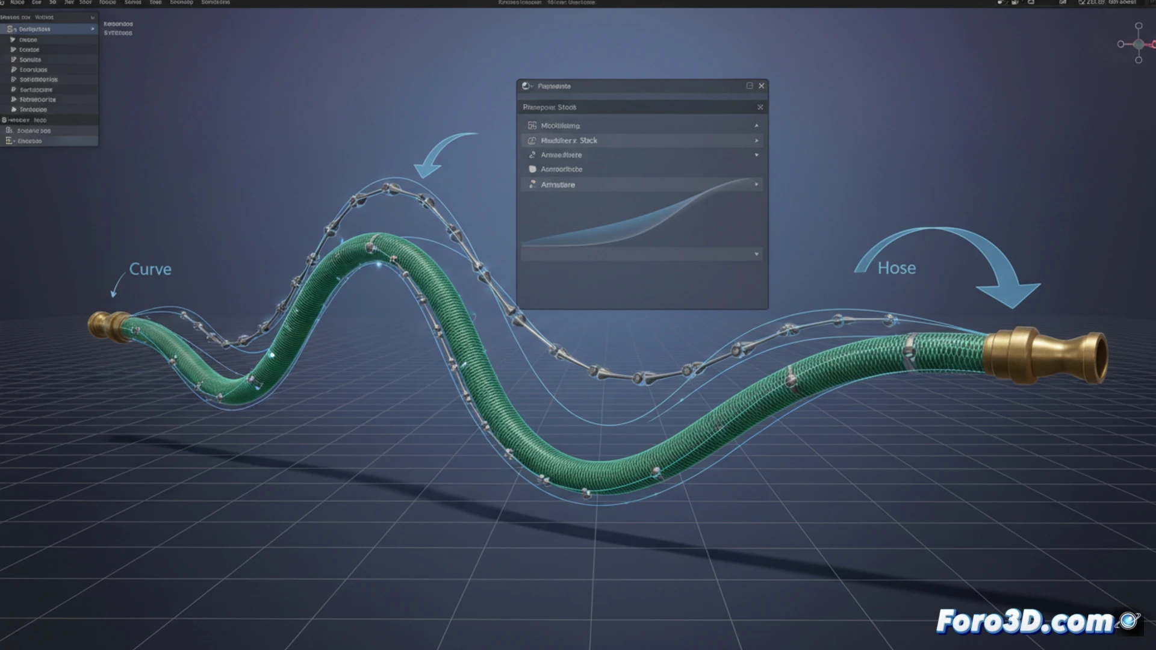Click the Foro3D.com globe logo icon
The width and height of the screenshot is (1156, 650).
click(1129, 621)
